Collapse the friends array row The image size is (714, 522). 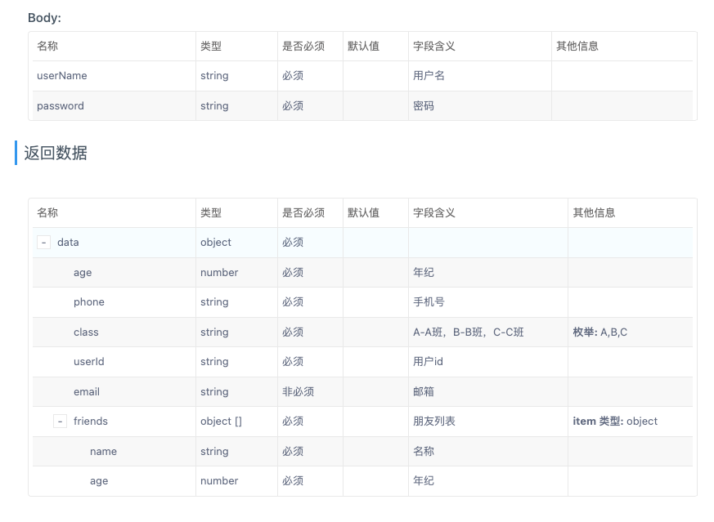61,422
